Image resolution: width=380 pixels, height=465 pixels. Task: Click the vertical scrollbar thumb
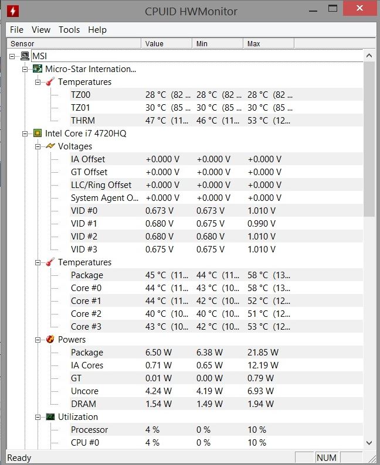click(369, 139)
